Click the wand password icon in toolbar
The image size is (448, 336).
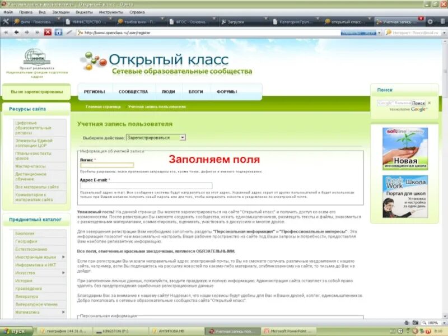click(69, 32)
